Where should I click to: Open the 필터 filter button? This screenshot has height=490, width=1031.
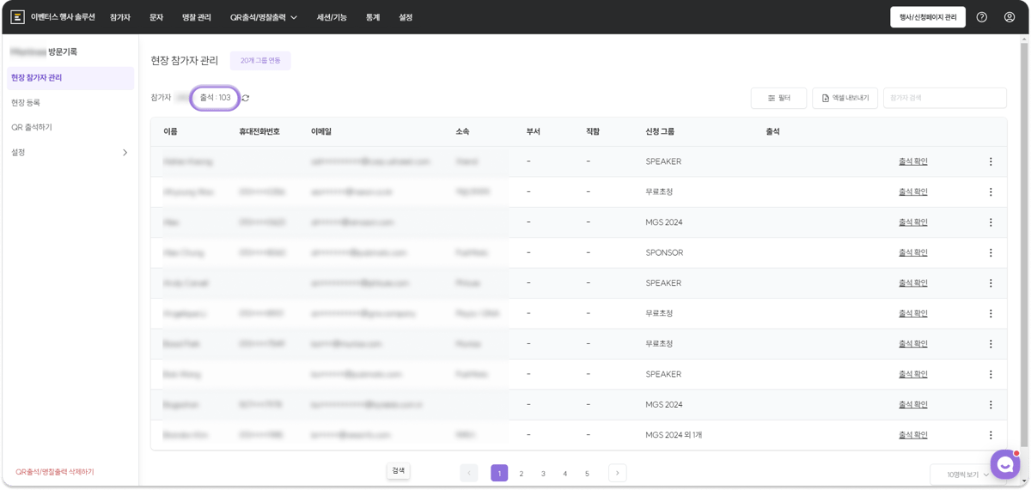coord(778,98)
